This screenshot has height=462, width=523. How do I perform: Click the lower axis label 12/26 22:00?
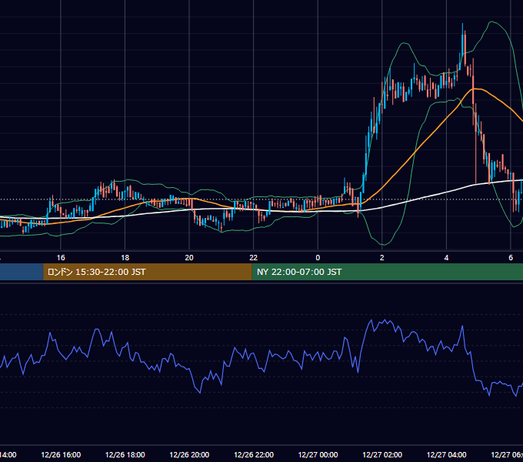point(254,454)
